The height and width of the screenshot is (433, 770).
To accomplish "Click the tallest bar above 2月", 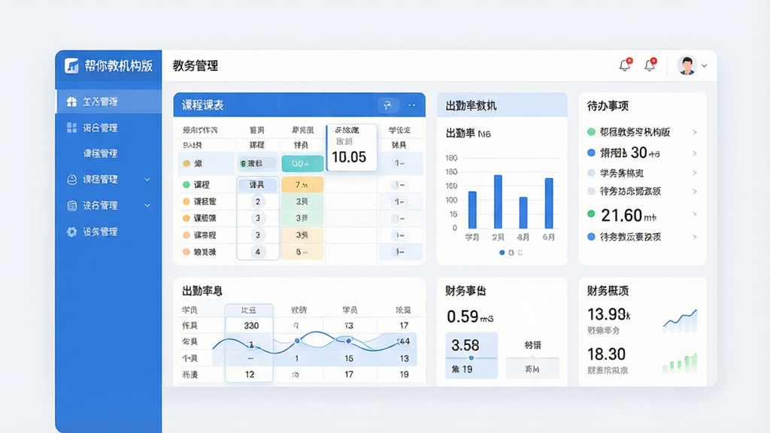I will (x=498, y=201).
